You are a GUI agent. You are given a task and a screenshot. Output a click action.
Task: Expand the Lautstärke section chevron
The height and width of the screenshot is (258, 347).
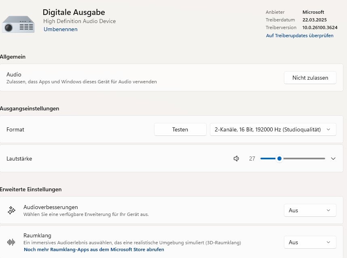point(333,159)
